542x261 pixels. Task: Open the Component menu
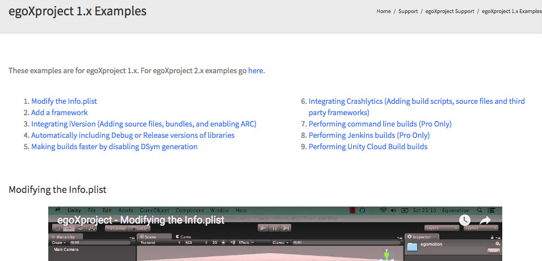pyautogui.click(x=190, y=210)
